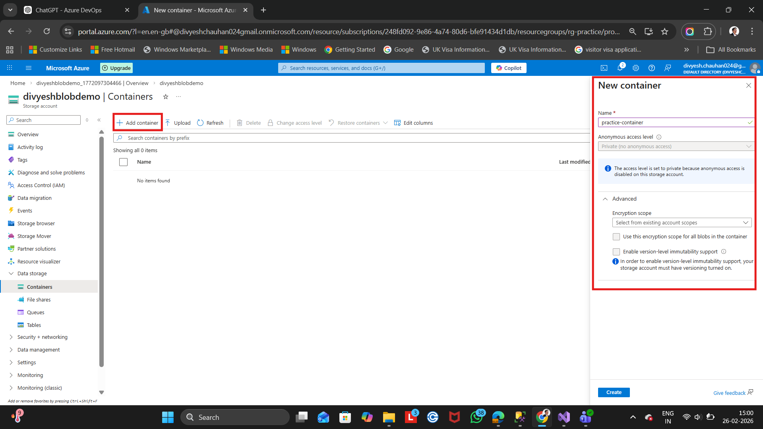
Task: Open Azure Cloud Shell icon
Action: (x=604, y=68)
